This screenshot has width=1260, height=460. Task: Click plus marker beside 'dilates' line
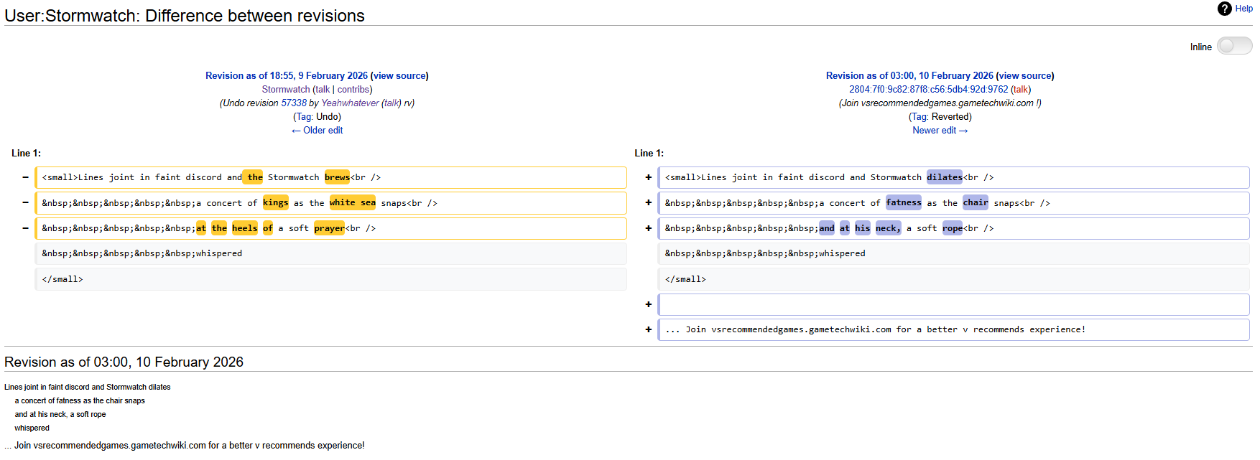pos(648,177)
